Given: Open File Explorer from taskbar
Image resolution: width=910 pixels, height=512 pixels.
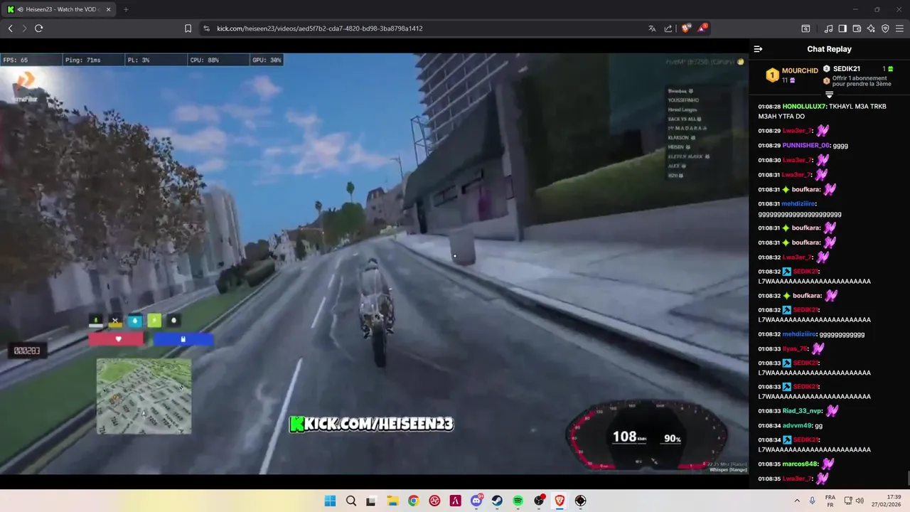Looking at the screenshot, I should 392,501.
